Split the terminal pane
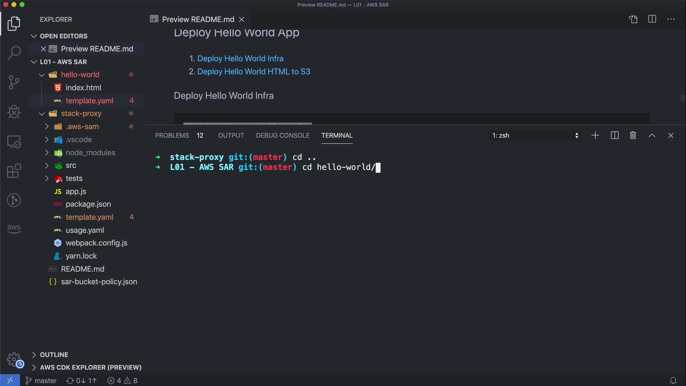Image resolution: width=686 pixels, height=386 pixels. [615, 135]
